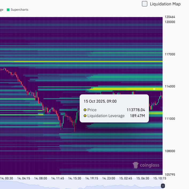Click the highlighted data point marker on chart
Image resolution: width=189 pixels, height=189 pixels.
(154, 89)
